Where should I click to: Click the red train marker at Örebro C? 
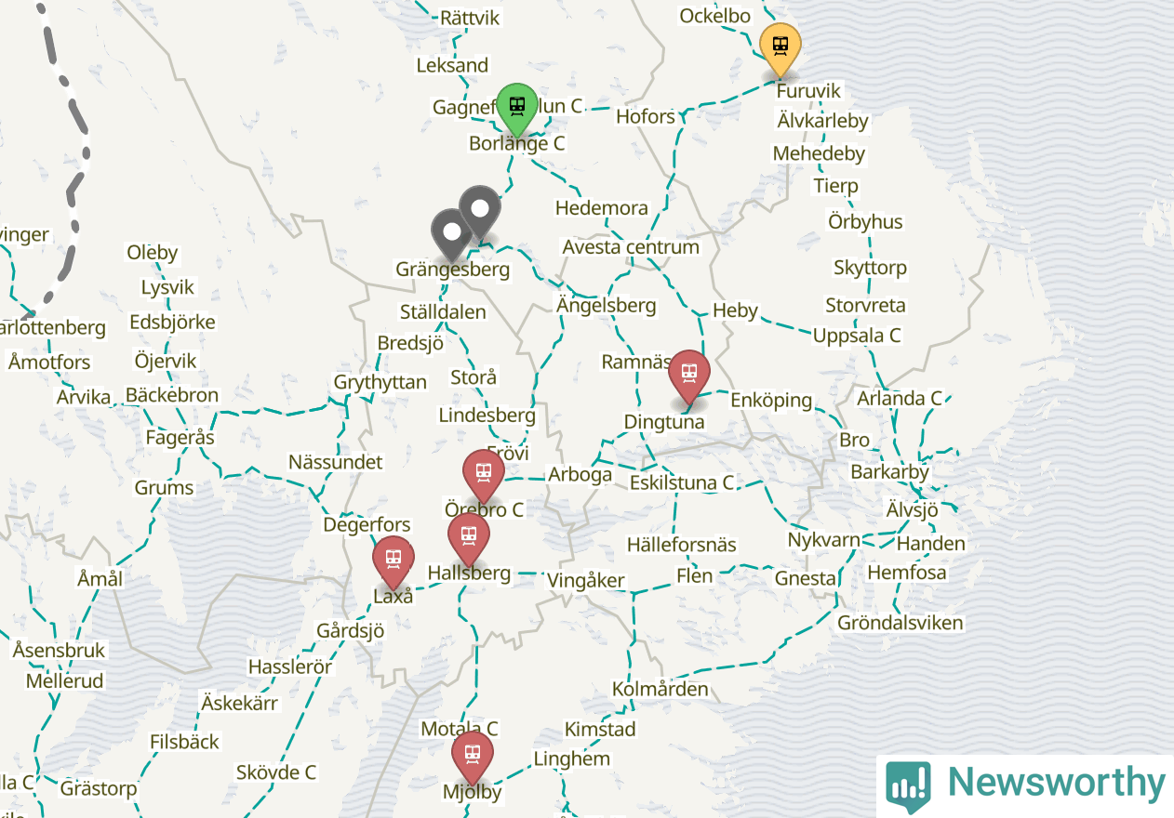(484, 477)
